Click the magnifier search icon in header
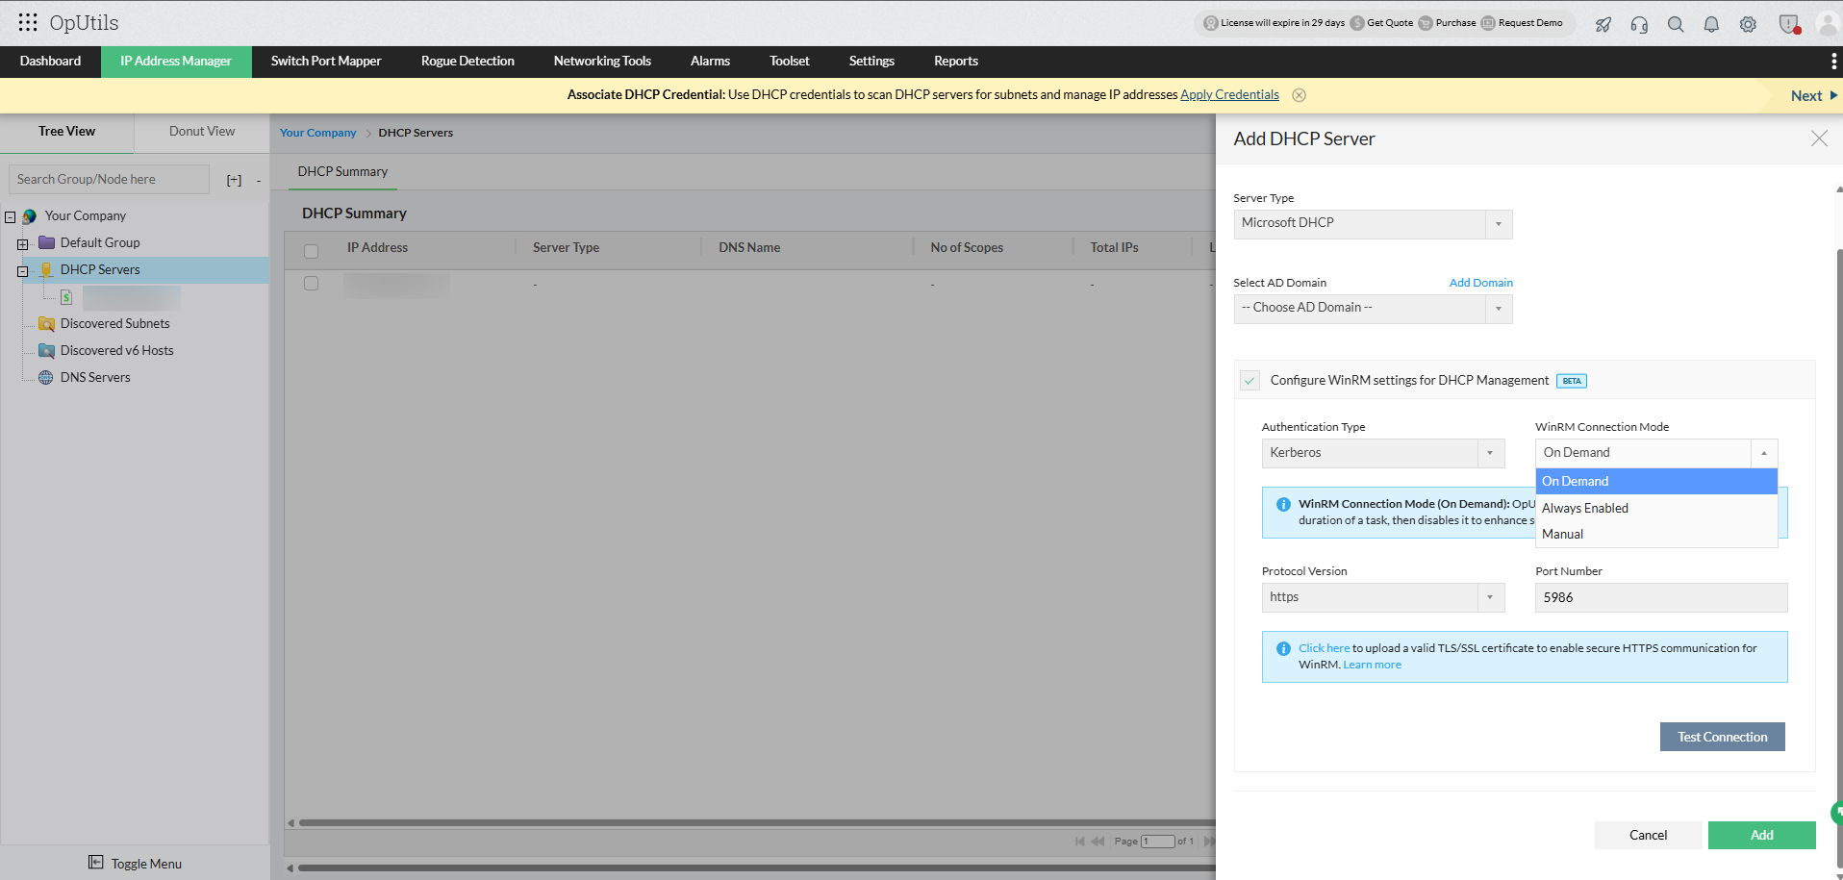1843x880 pixels. pyautogui.click(x=1676, y=24)
